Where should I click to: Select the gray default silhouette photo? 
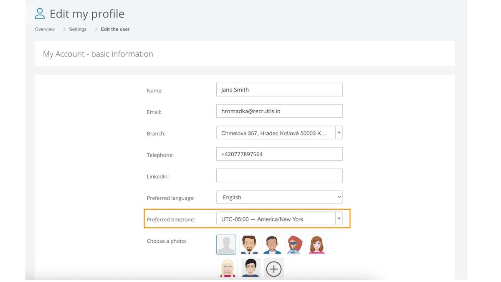[x=226, y=244]
